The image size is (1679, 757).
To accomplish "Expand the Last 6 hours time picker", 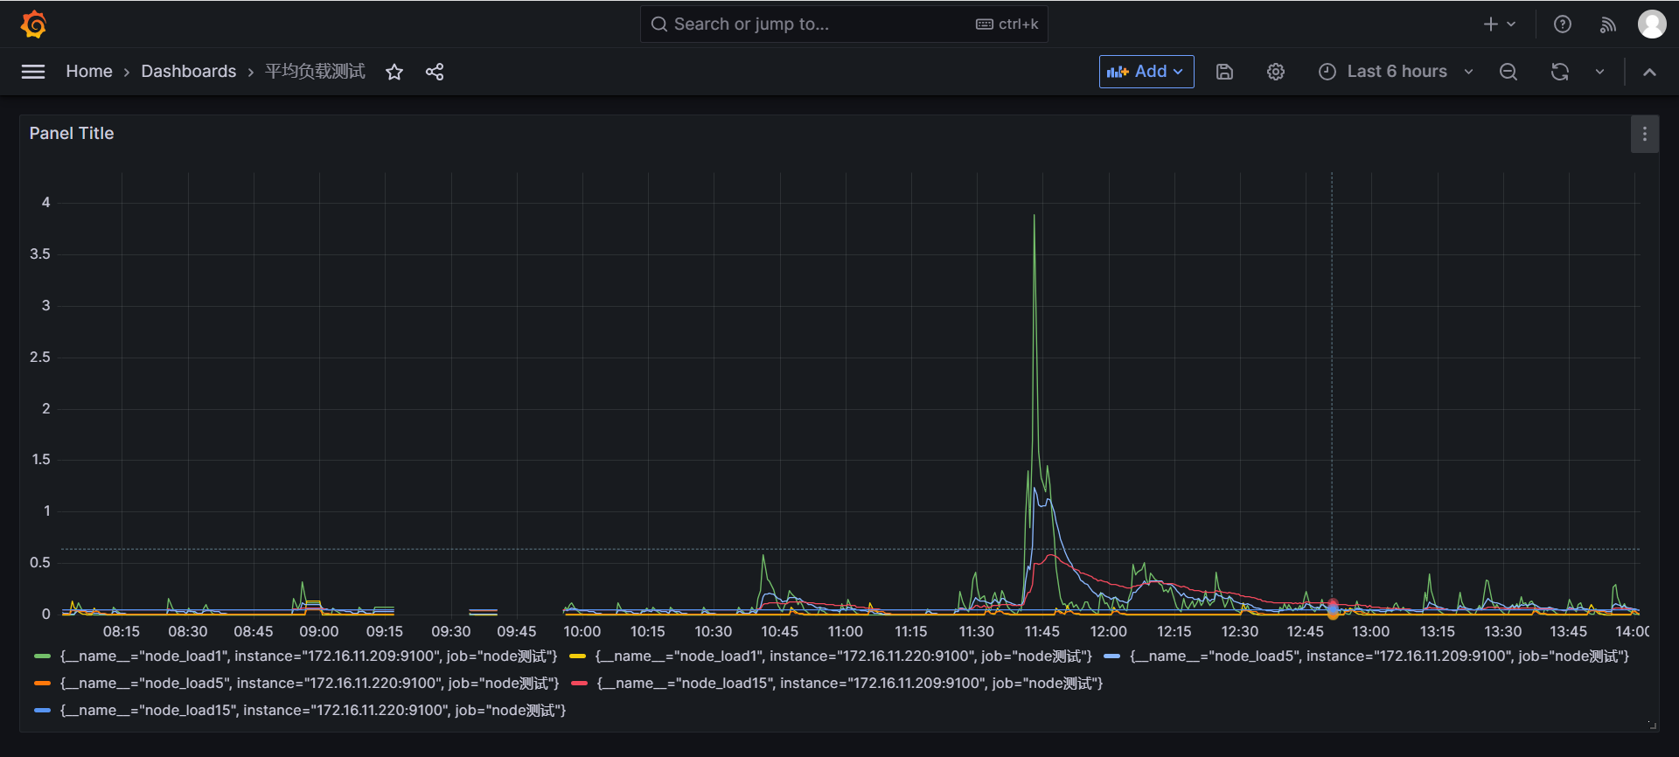I will [x=1397, y=72].
